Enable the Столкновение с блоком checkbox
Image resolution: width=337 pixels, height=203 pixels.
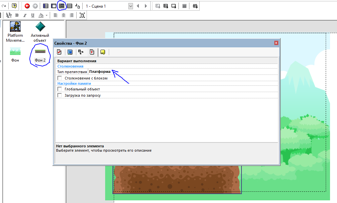60,78
